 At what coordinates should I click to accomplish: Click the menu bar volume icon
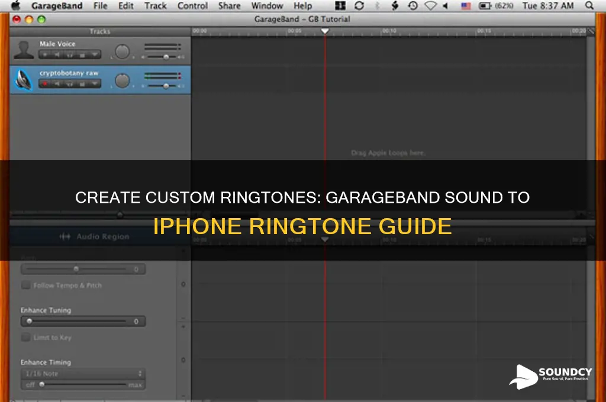point(446,6)
